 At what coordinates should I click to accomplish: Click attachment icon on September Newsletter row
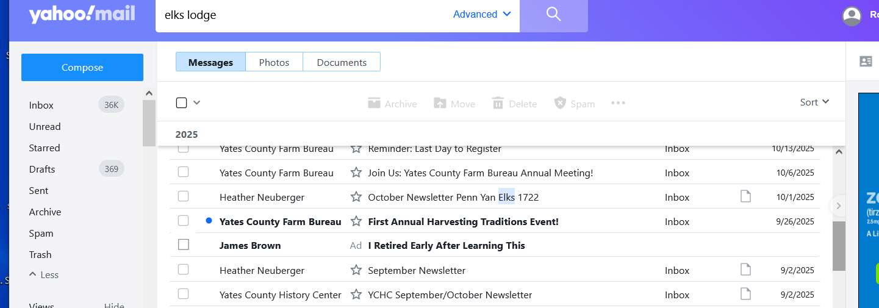(745, 270)
